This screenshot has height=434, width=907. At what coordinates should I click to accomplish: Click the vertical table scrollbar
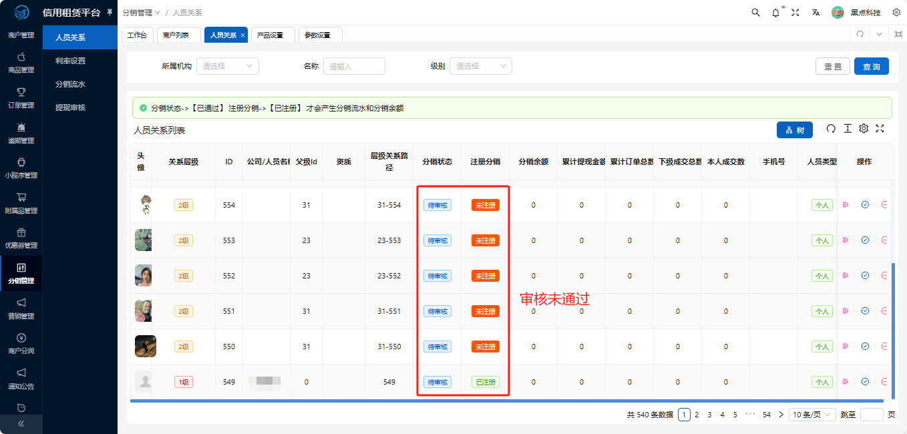[x=892, y=331]
